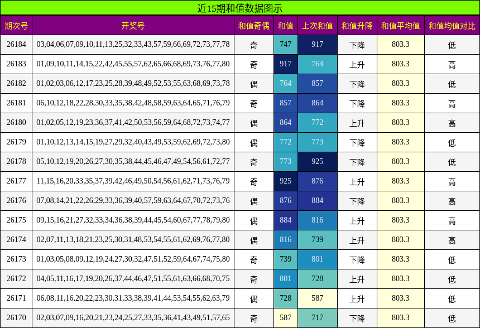Select the 和值升降 column header
This screenshot has height=328, width=480.
tap(357, 26)
